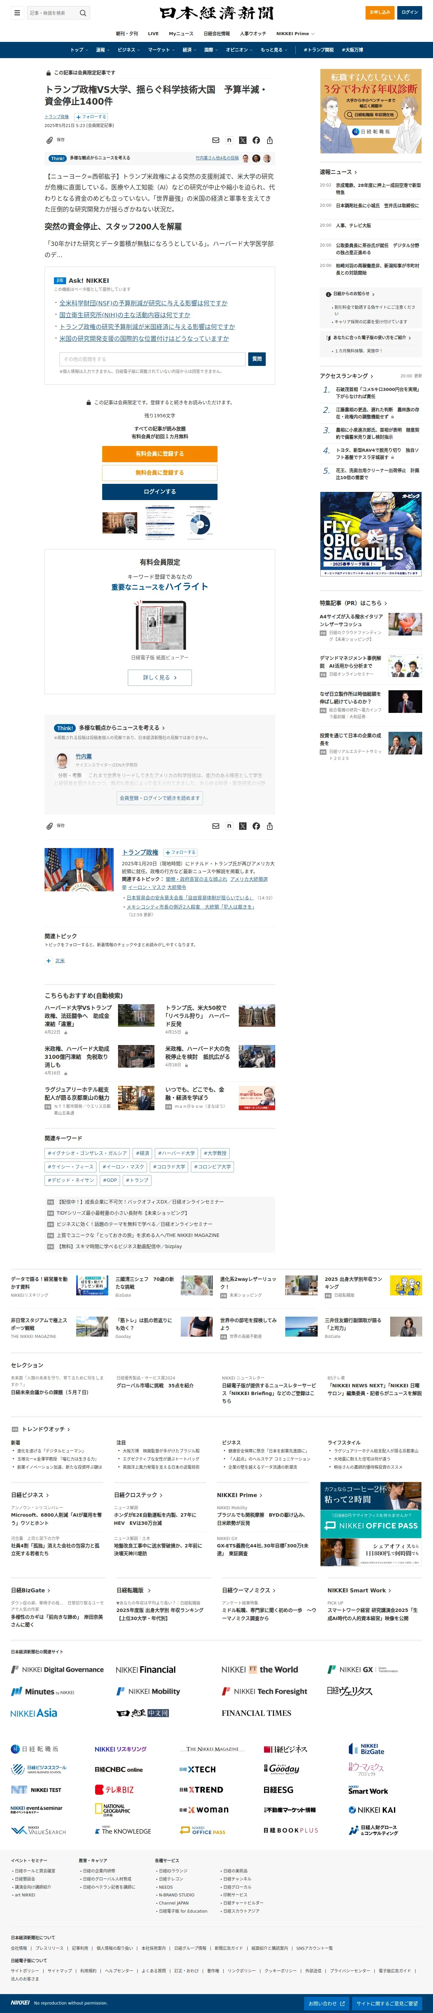Click the email share icon beneath the headline
The width and height of the screenshot is (433, 2013).
coord(216,140)
